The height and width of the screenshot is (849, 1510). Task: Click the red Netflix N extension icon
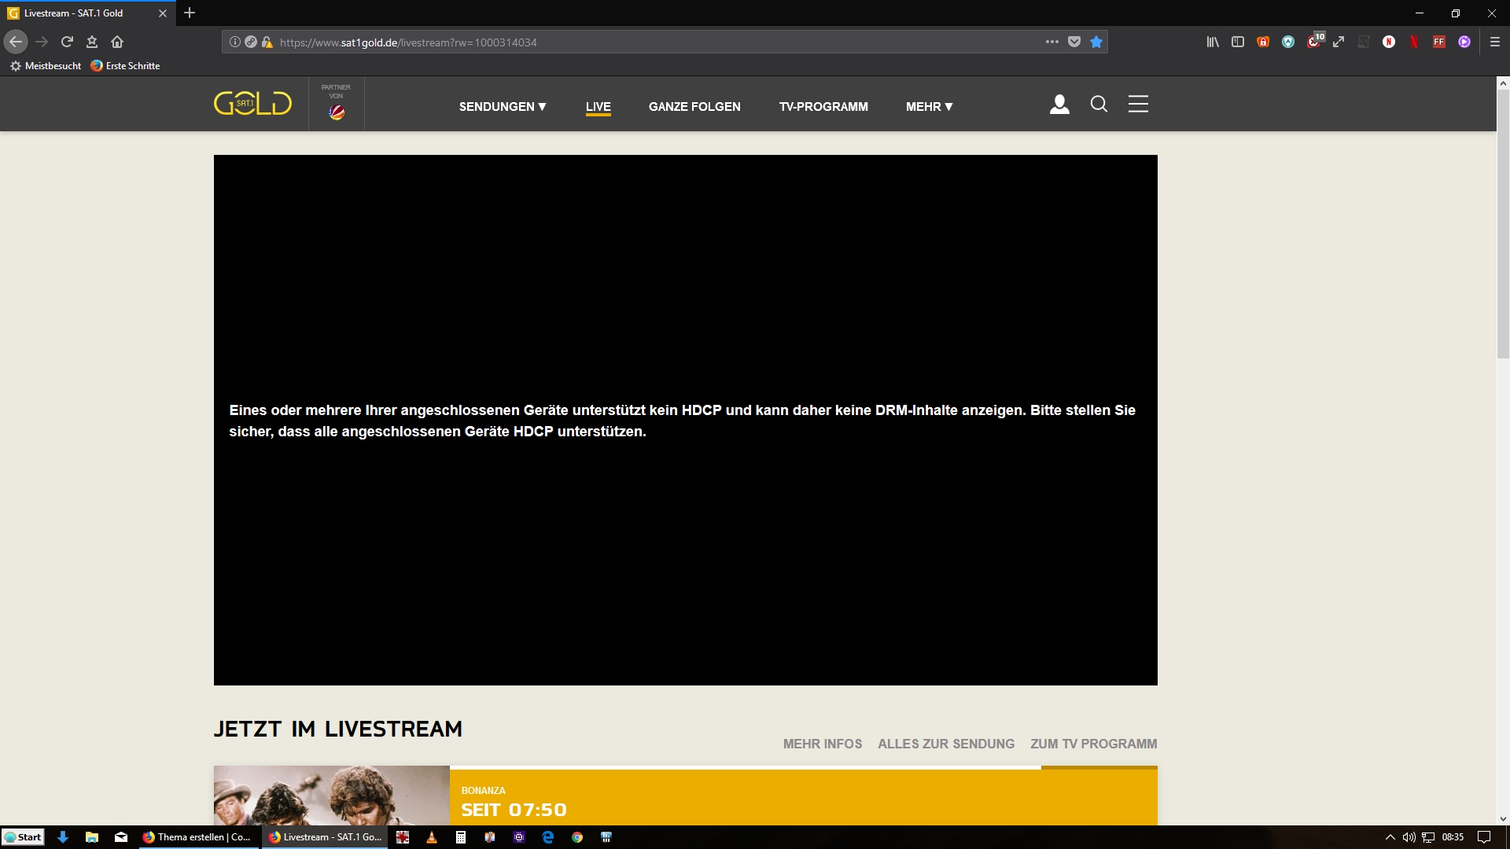(1414, 42)
